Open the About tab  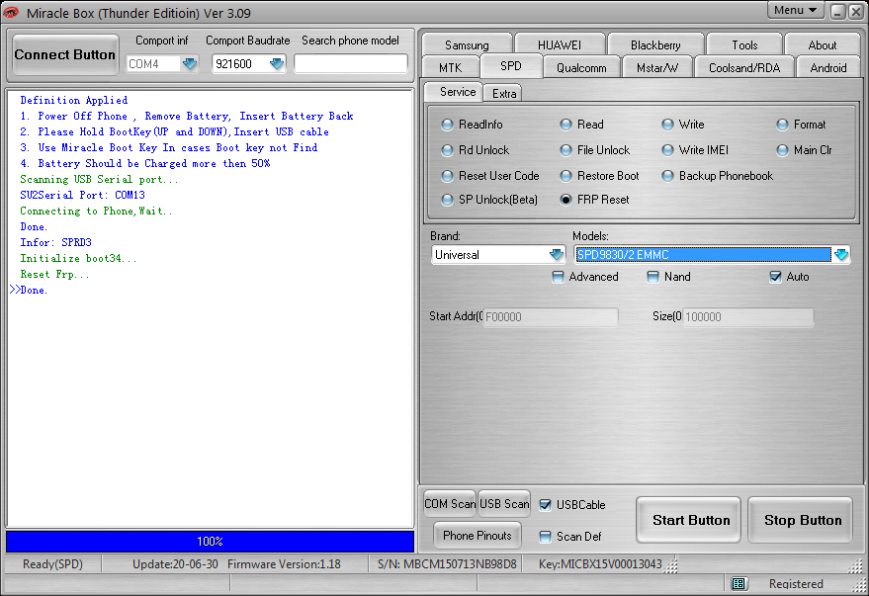(x=823, y=44)
